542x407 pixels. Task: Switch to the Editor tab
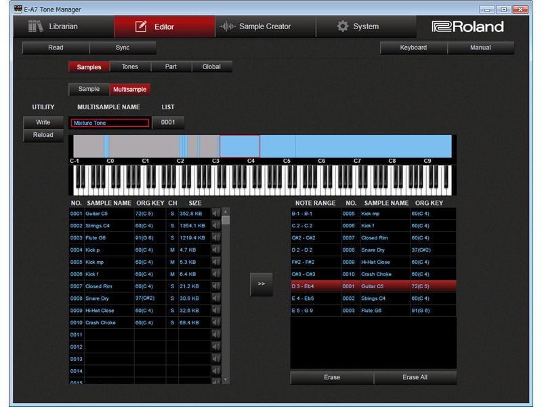pos(165,26)
